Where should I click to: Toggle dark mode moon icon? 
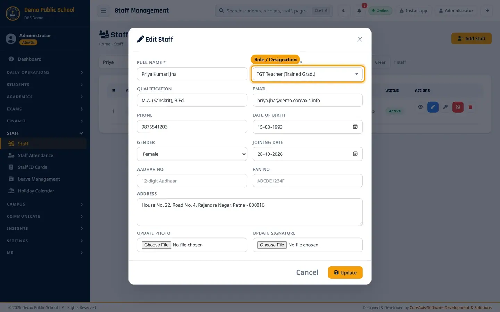344,11
